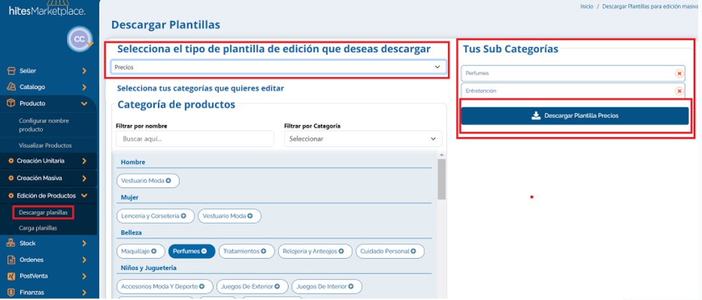Viewport: 702px width, 300px height.
Task: Deselect the Perfumes category chip
Action: [x=192, y=251]
